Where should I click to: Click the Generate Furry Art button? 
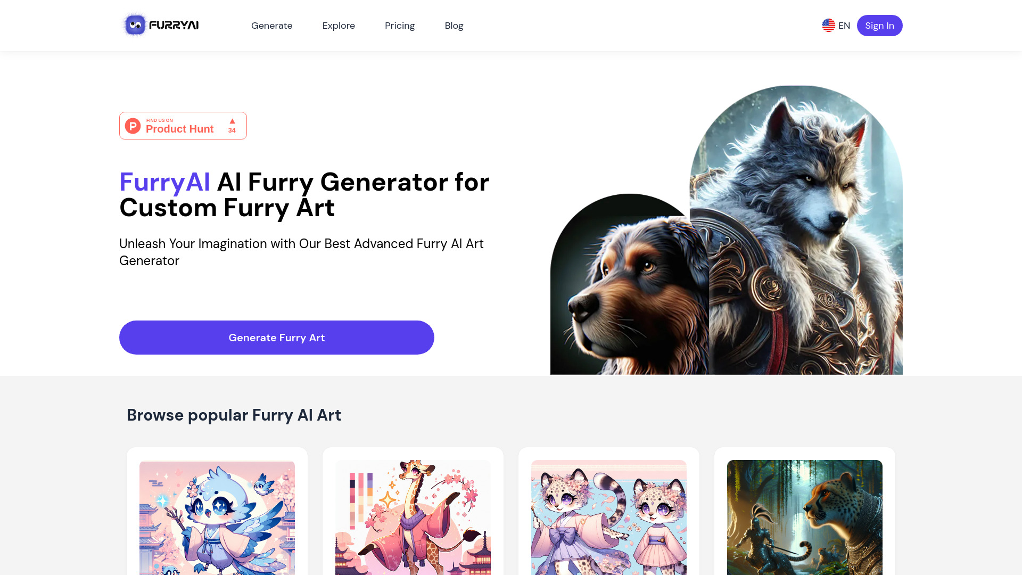277,337
